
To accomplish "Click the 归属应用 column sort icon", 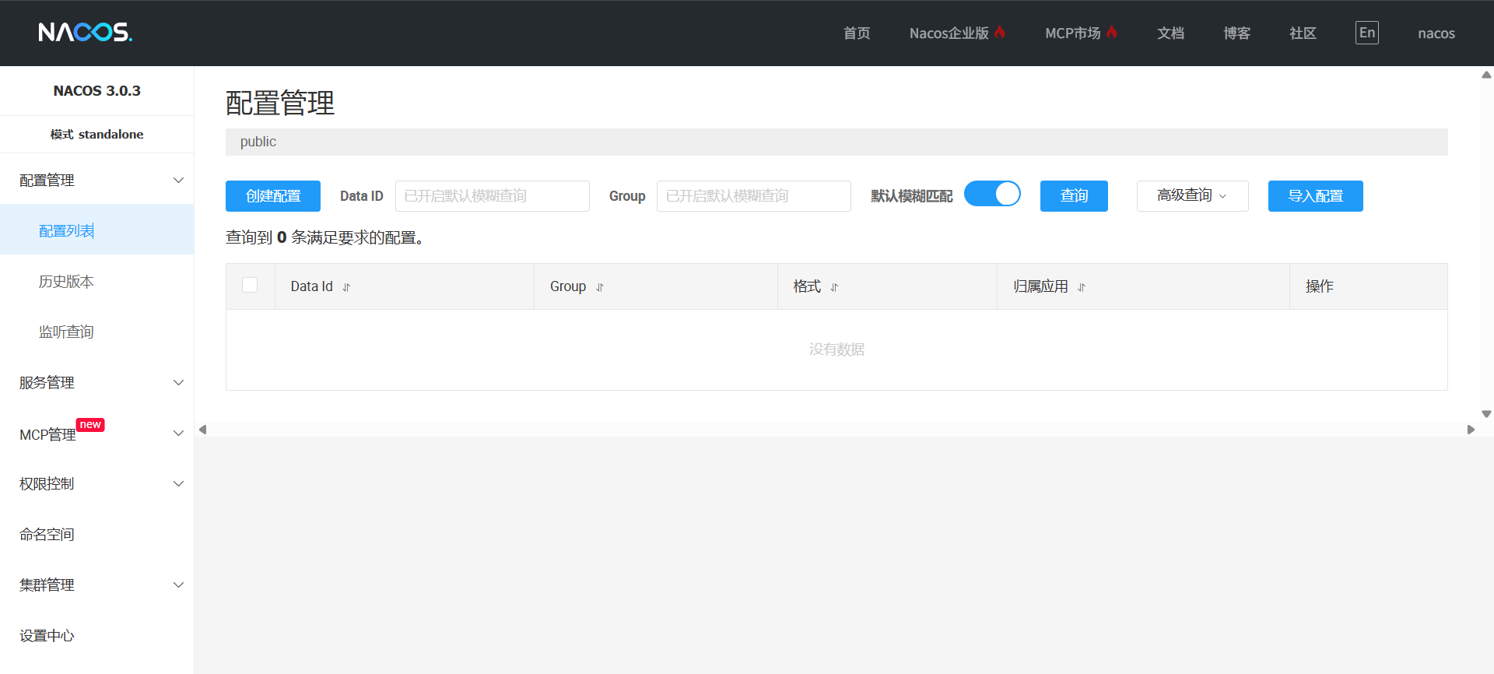I will click(x=1082, y=287).
